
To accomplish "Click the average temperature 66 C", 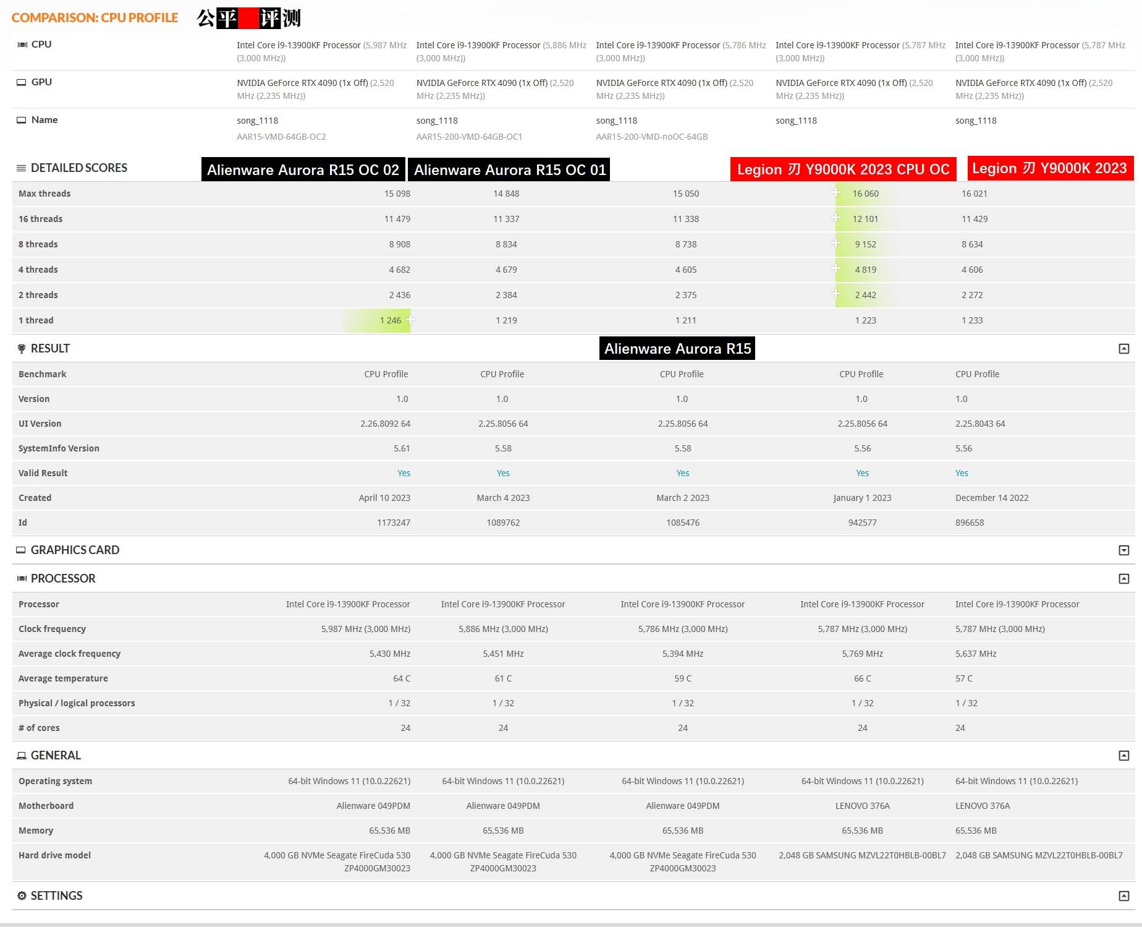I will click(863, 678).
